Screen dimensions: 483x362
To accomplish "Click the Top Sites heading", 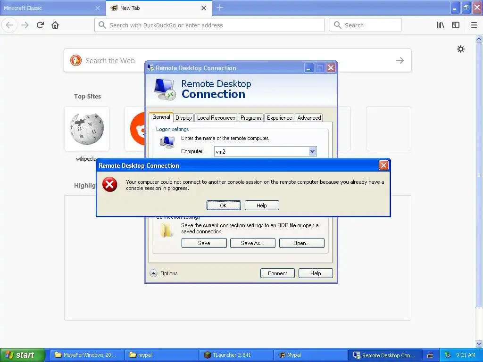I will [87, 96].
